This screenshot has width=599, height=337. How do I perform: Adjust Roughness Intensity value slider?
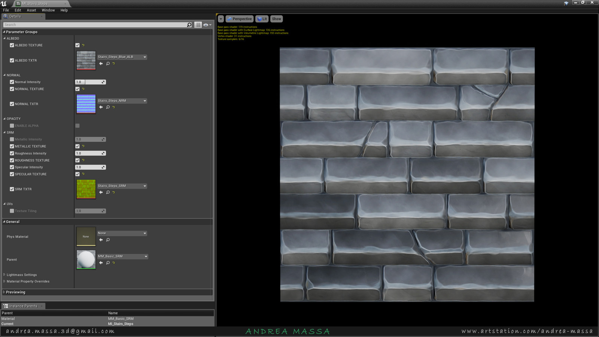coord(91,154)
